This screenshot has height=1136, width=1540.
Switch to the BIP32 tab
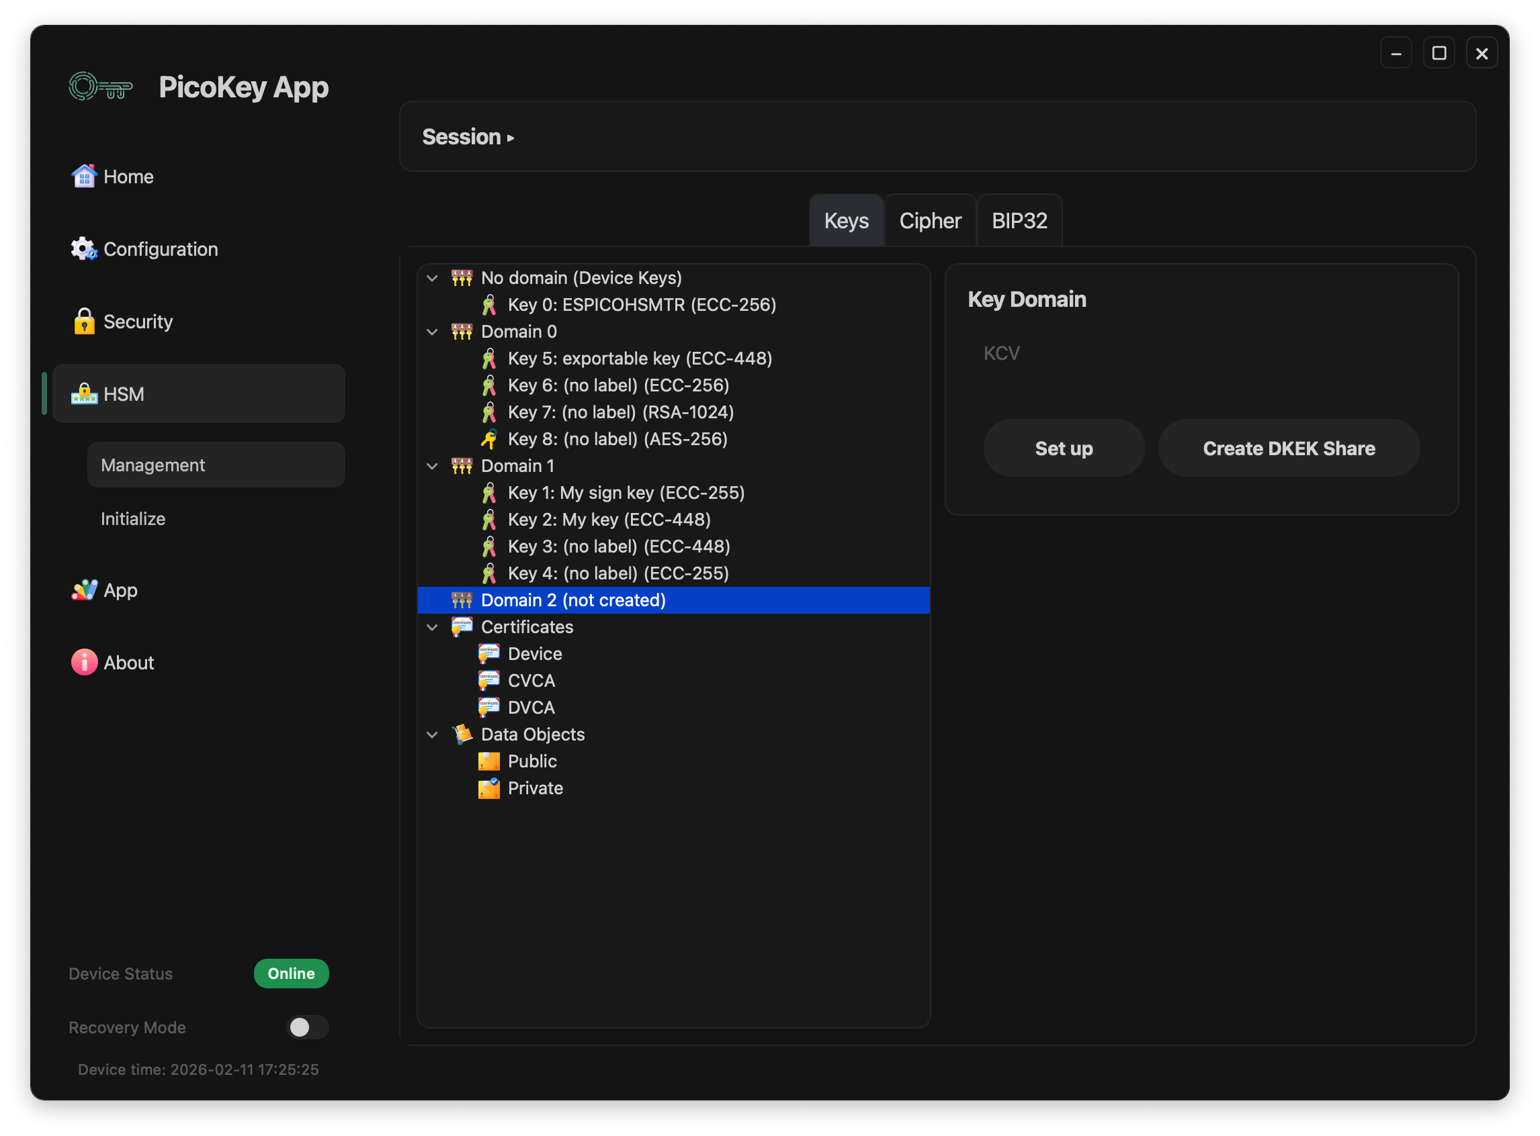pos(1019,220)
